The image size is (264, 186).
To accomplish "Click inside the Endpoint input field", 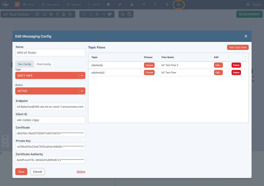I will coord(50,106).
